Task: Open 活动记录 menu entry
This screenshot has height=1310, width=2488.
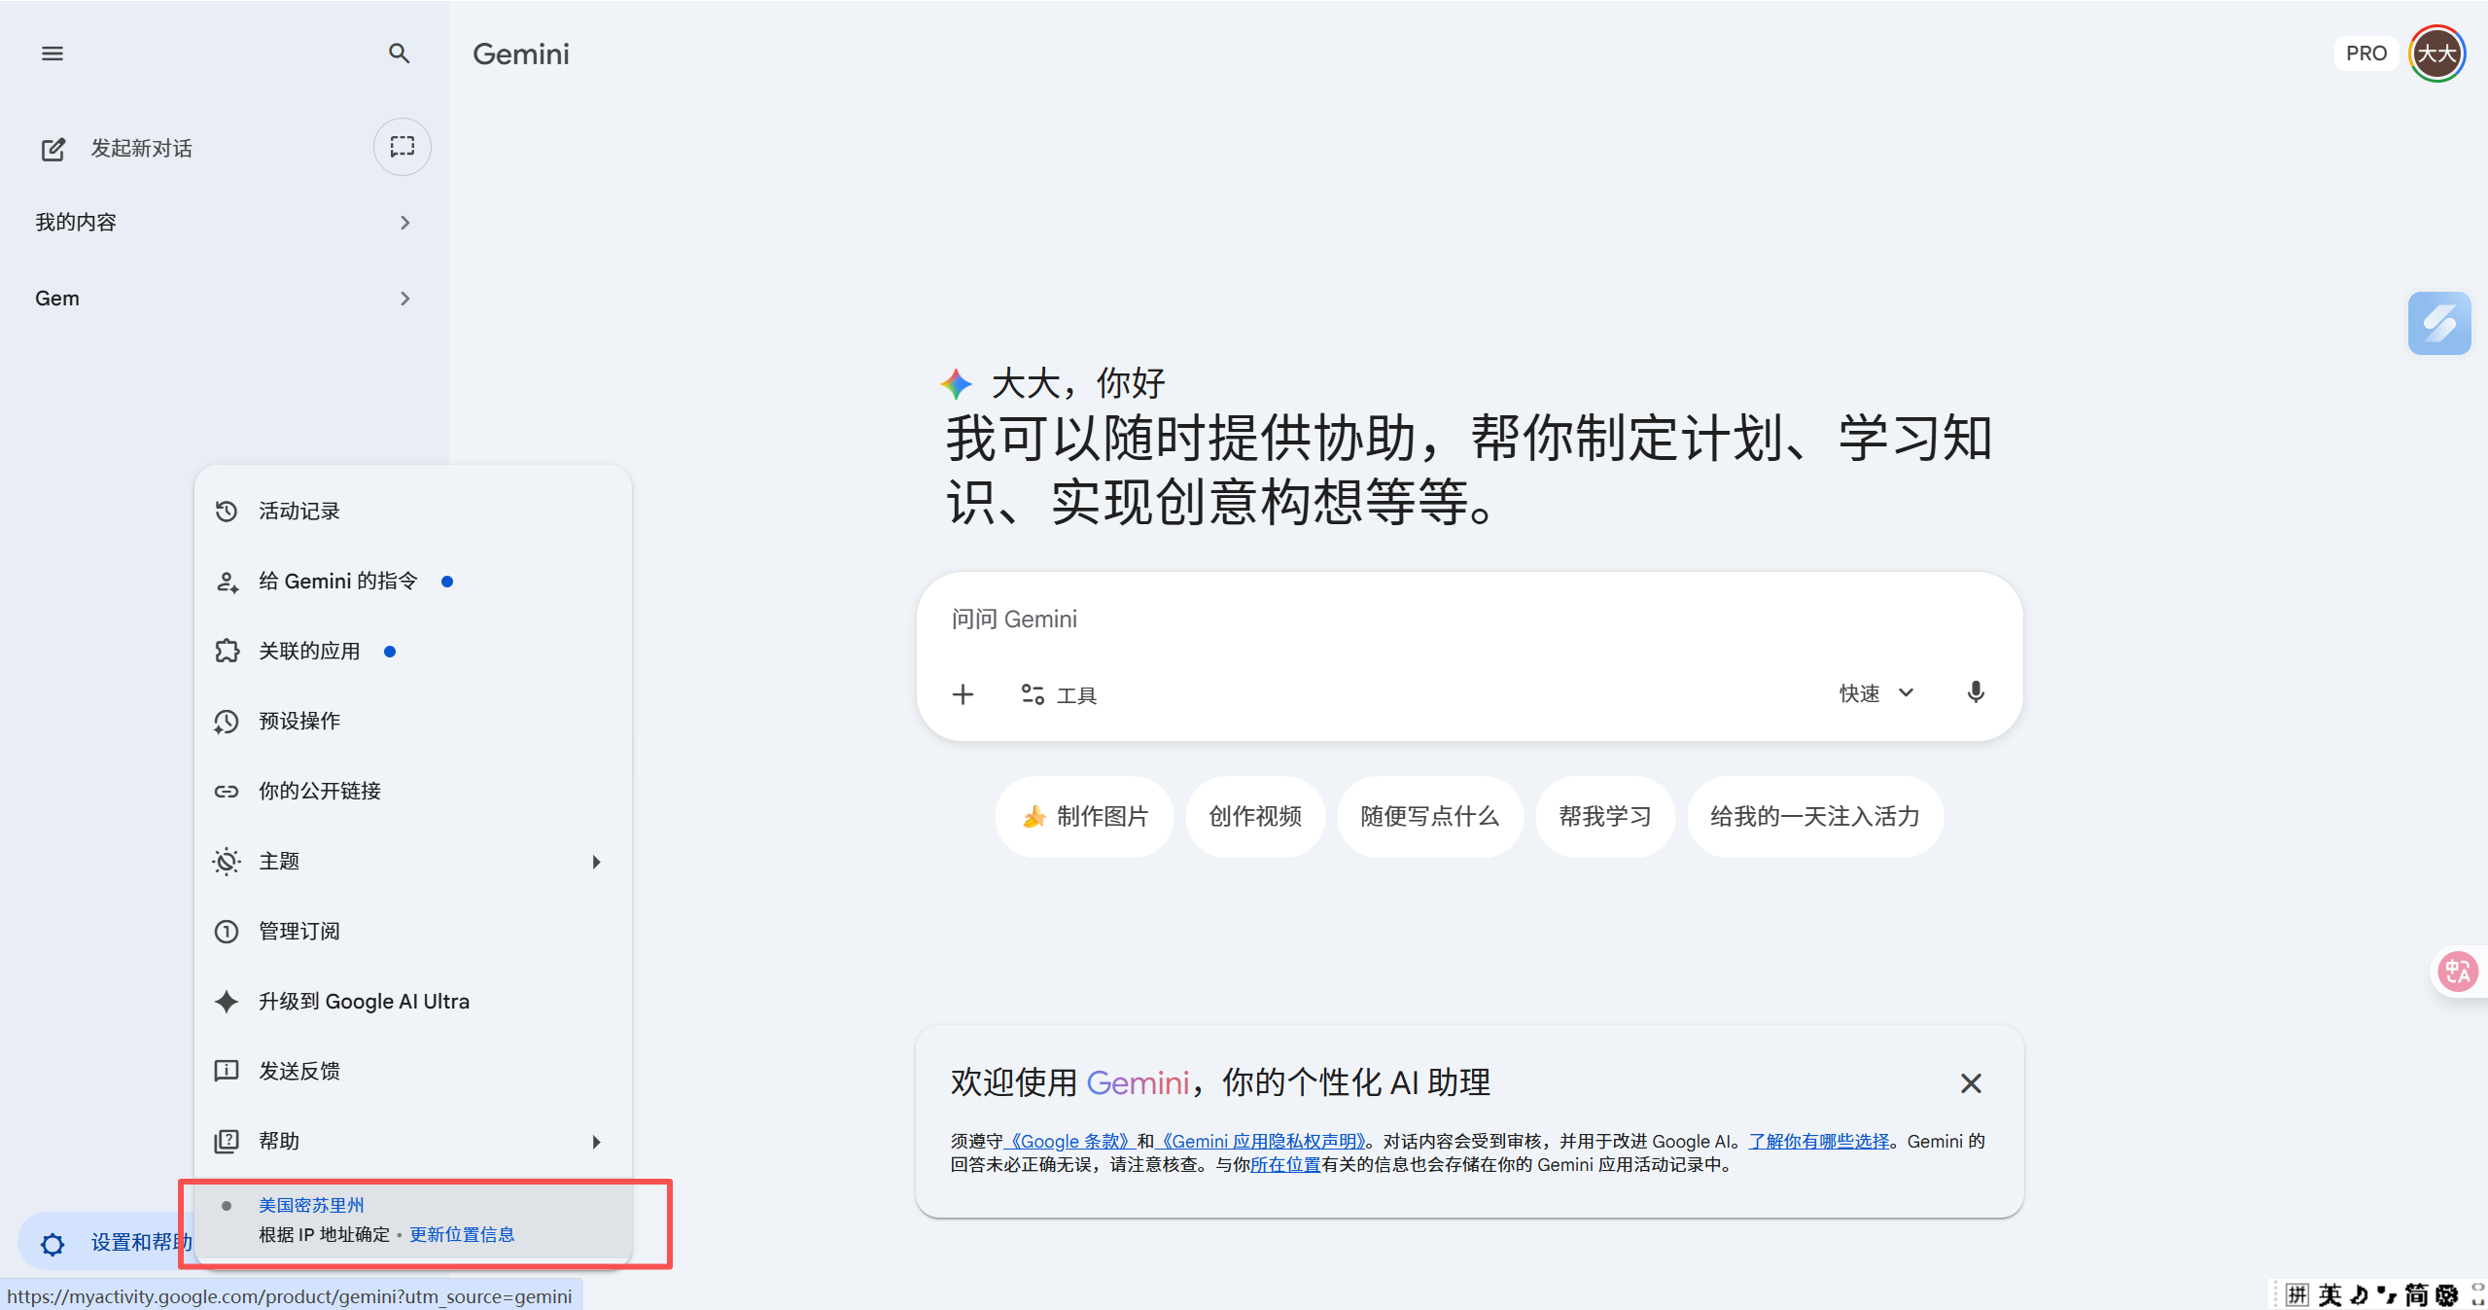Action: click(x=299, y=512)
